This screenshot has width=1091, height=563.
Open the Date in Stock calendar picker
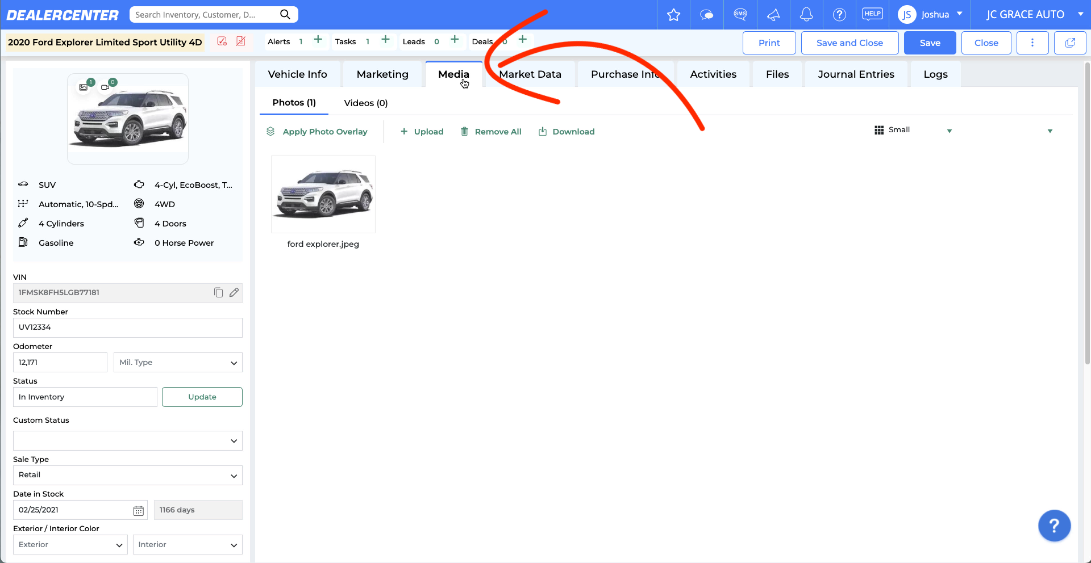(139, 510)
